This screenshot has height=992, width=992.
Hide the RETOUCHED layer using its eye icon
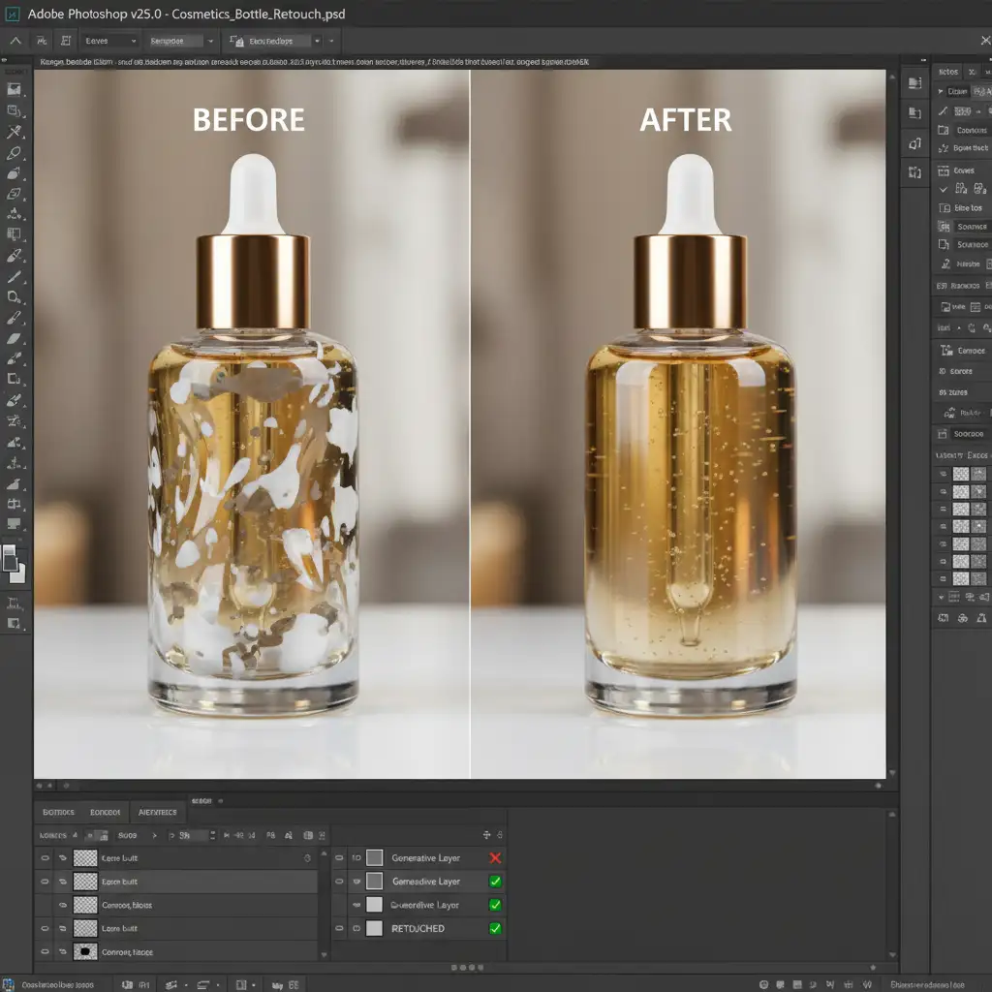pos(340,928)
